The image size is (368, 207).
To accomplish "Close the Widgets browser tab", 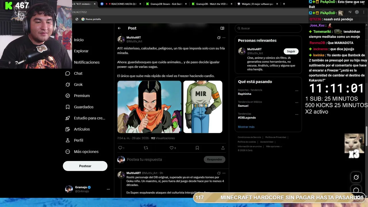I will (277, 4).
